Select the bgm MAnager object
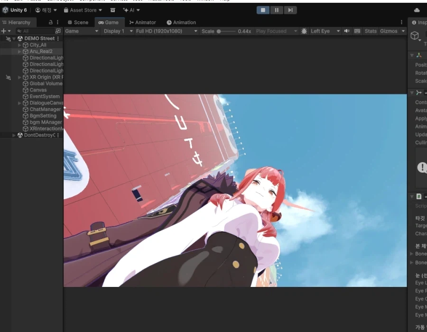 [x=46, y=122]
